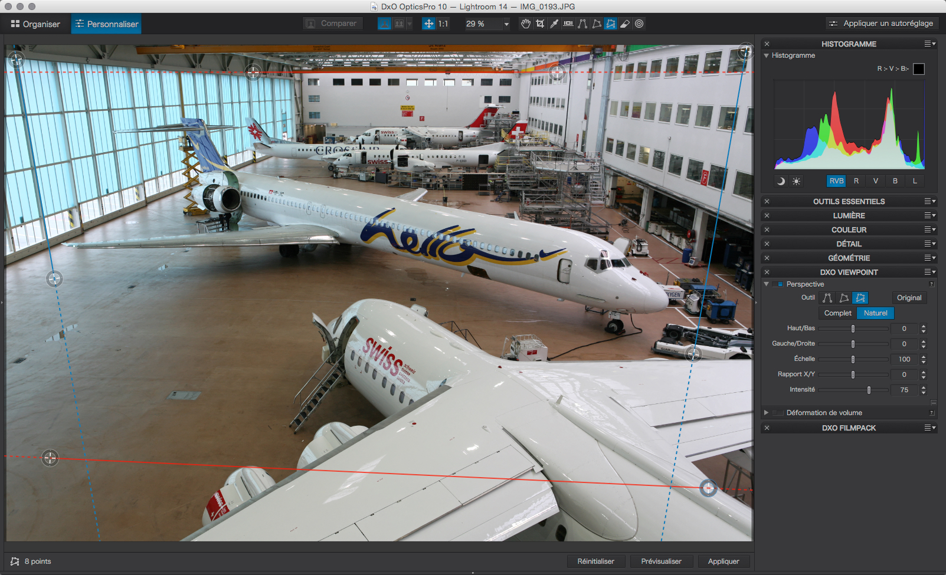Select the Crop tool in toolbar

point(540,24)
